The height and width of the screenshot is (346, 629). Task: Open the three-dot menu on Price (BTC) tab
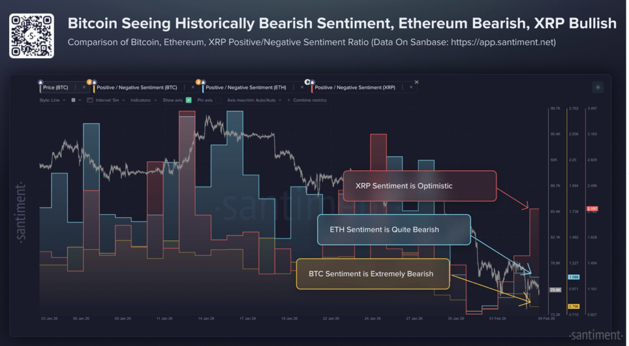75,88
